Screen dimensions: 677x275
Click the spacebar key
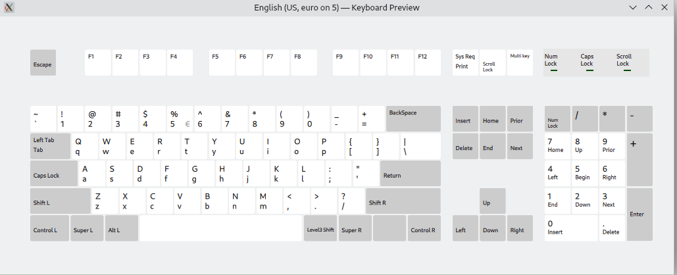tap(220, 228)
